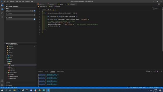Image resolution: width=163 pixels, height=92 pixels.
Task: Expand the img folder
Action: coord(11,61)
